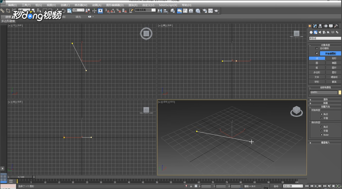This screenshot has width=342, height=189.
Task: Select 角点 under 初始类型
Action: point(321,114)
